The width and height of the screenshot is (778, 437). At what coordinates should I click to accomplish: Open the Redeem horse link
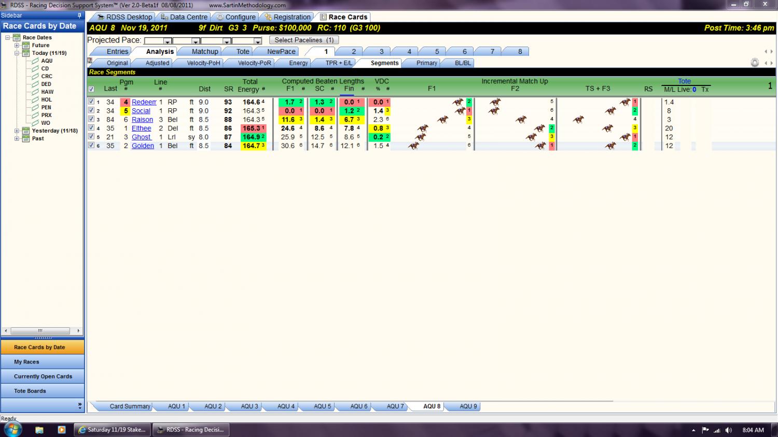tap(144, 102)
